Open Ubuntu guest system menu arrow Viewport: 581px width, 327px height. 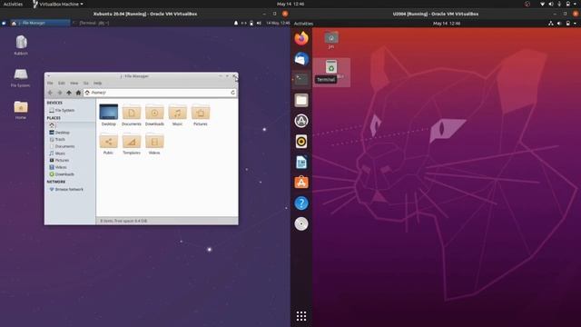point(575,24)
